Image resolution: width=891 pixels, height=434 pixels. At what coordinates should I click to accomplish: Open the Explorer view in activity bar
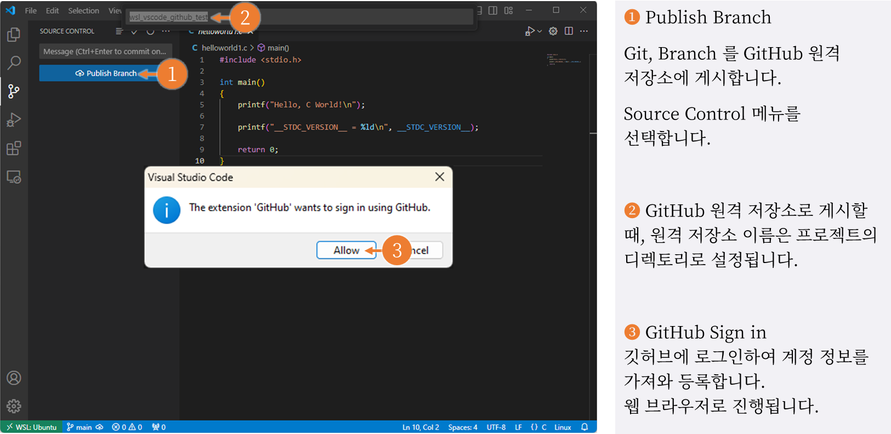pos(14,35)
